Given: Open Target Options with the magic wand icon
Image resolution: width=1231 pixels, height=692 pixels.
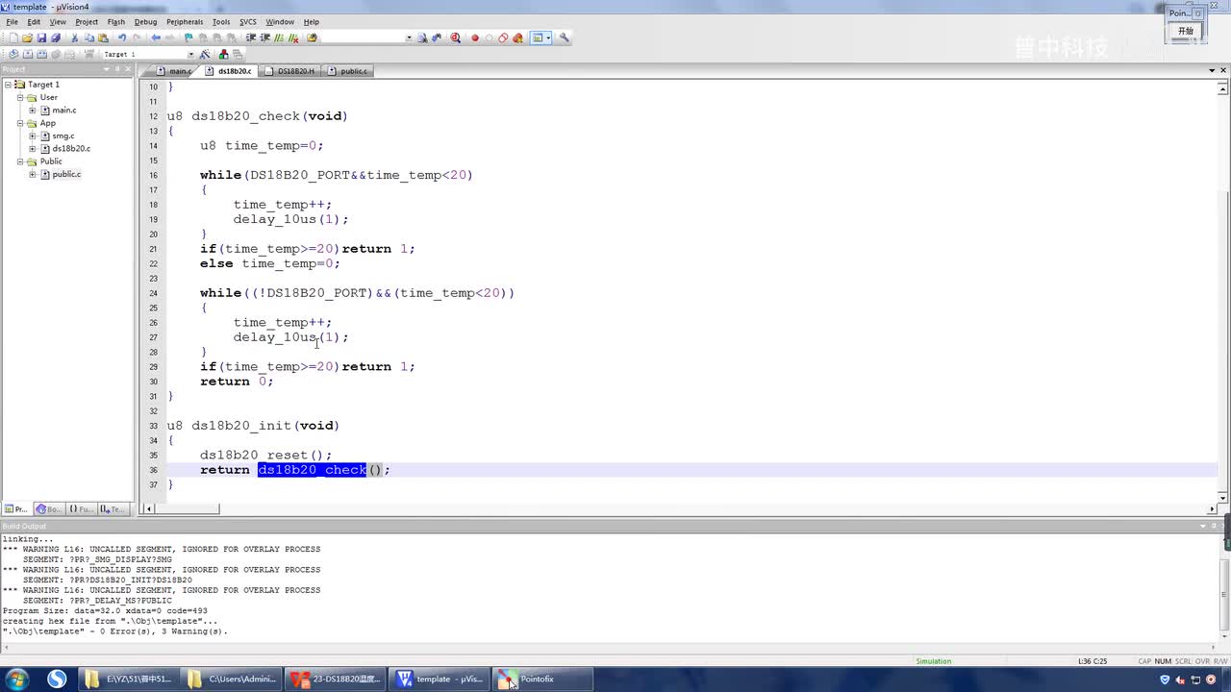Looking at the screenshot, I should tap(205, 54).
